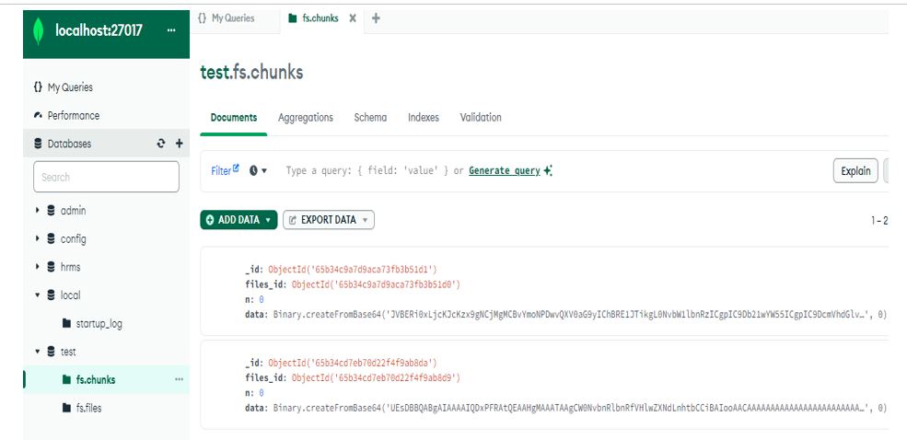Open a new tab with plus icon

376,18
